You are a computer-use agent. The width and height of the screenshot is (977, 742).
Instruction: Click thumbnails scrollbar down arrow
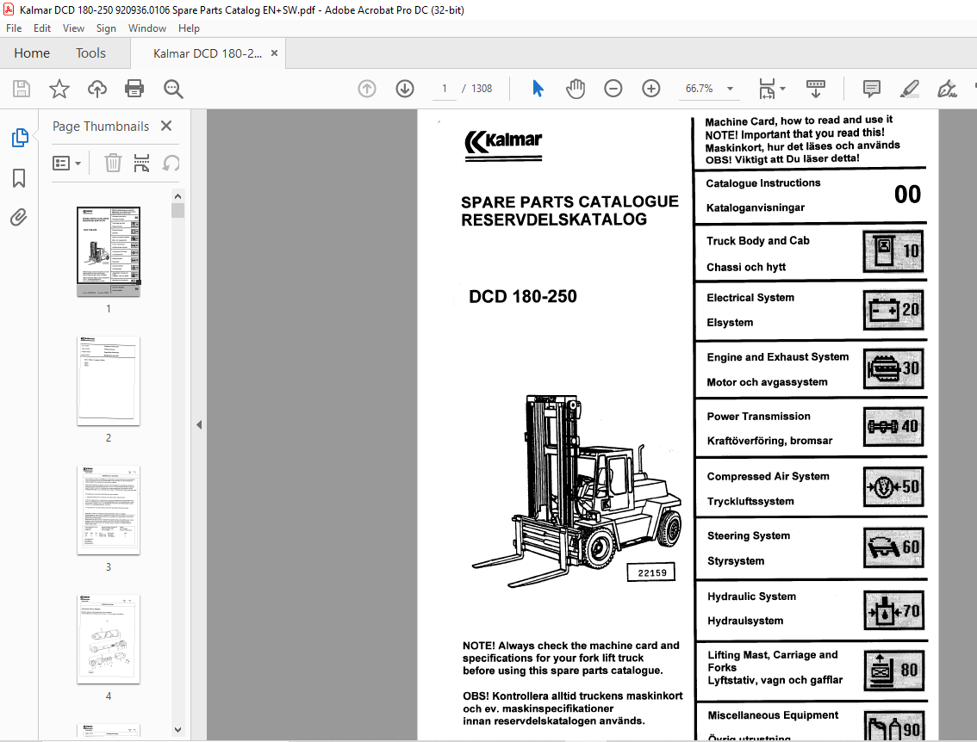177,730
